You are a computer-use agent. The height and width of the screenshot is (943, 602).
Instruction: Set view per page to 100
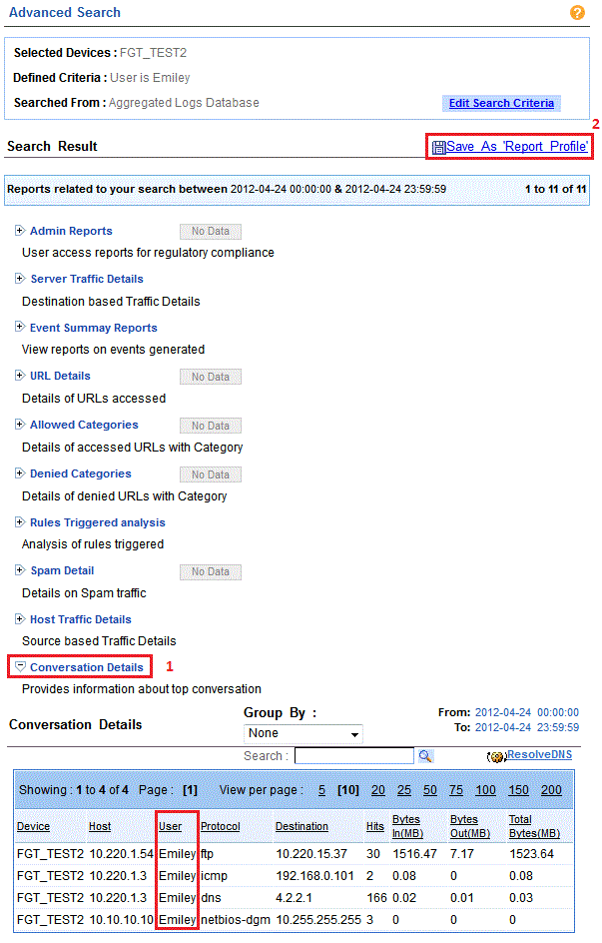485,790
